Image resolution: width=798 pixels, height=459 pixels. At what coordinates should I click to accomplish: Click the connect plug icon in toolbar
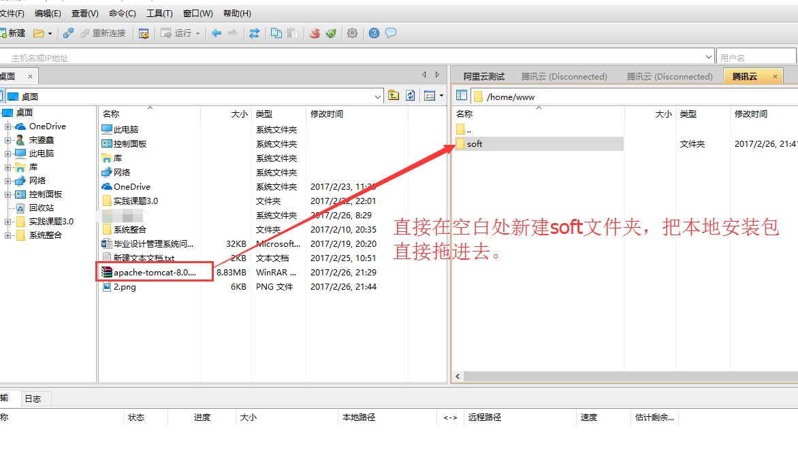(x=68, y=33)
